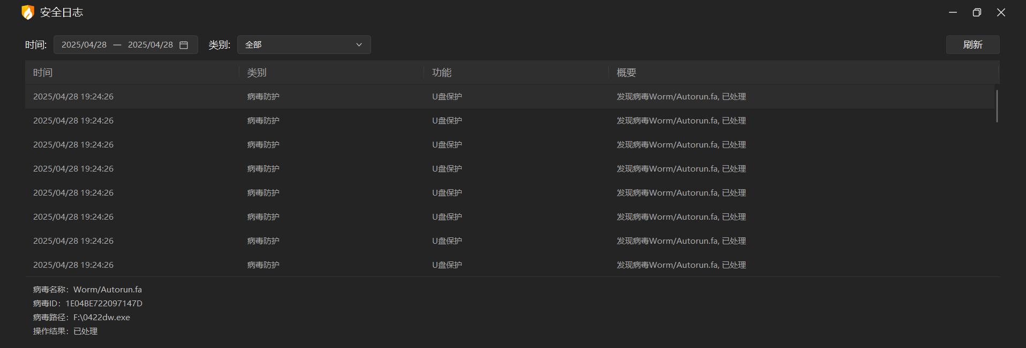Select the start date 2025/04/28 field

pos(84,45)
